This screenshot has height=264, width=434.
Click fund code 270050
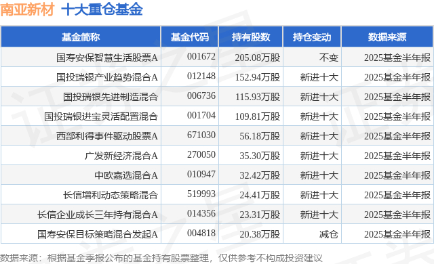click(x=201, y=154)
